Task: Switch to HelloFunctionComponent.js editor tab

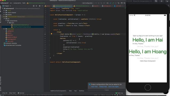Action: (x=62, y=6)
